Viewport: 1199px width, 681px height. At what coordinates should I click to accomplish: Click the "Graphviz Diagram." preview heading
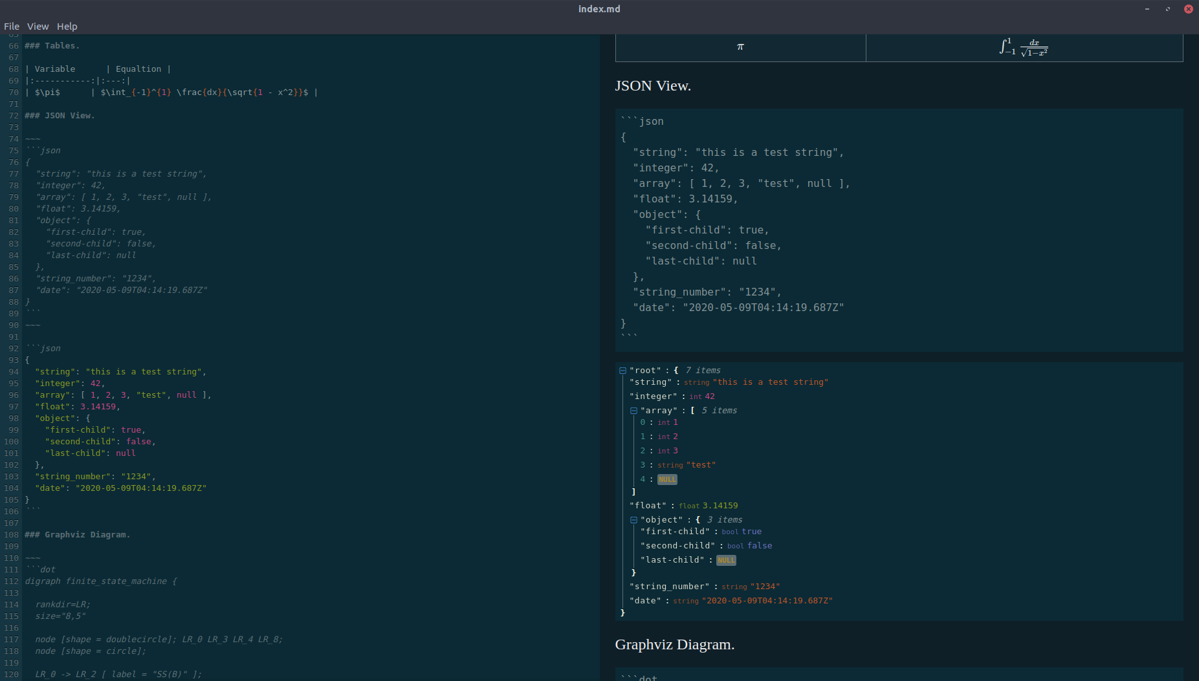pos(674,645)
